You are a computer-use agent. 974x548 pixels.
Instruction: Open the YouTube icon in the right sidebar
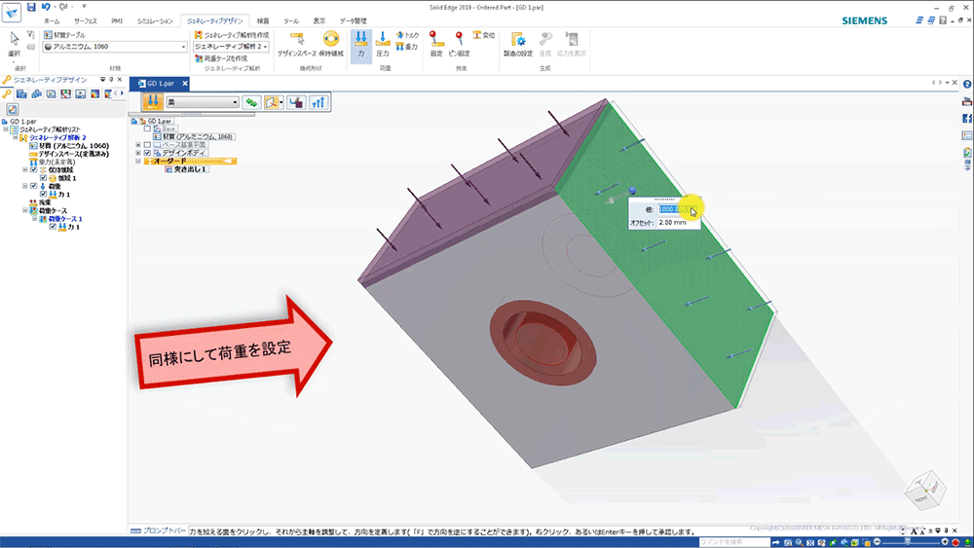[967, 101]
